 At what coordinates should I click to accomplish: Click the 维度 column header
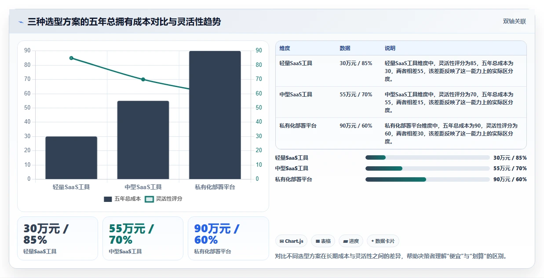285,48
